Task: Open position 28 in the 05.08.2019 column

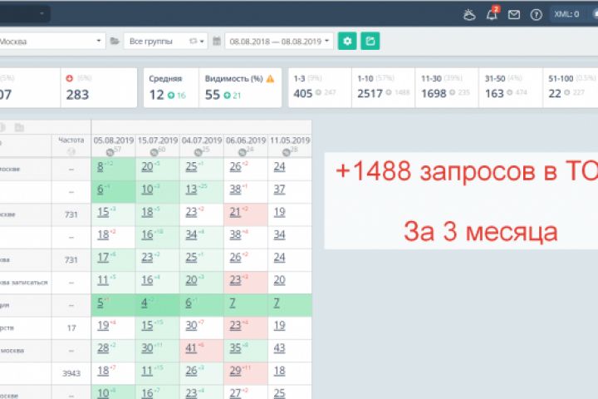Action: click(103, 348)
